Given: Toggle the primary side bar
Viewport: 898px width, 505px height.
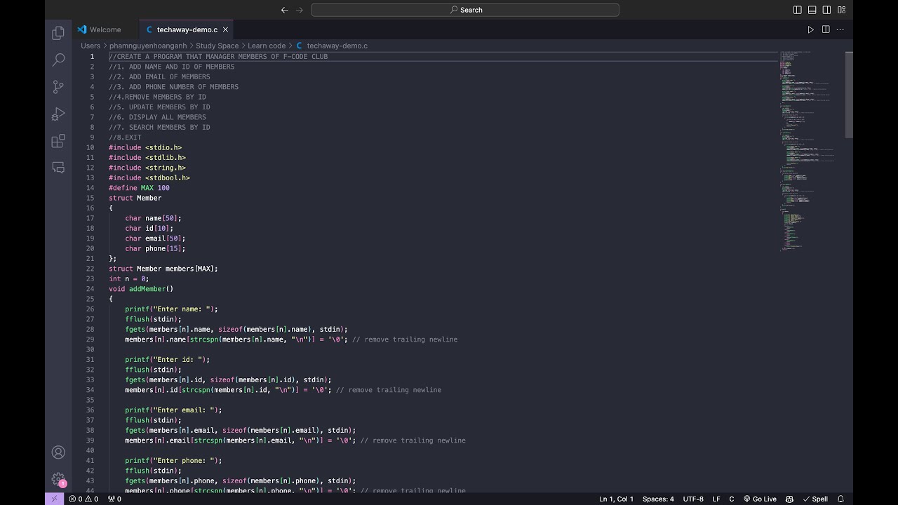Looking at the screenshot, I should (797, 10).
